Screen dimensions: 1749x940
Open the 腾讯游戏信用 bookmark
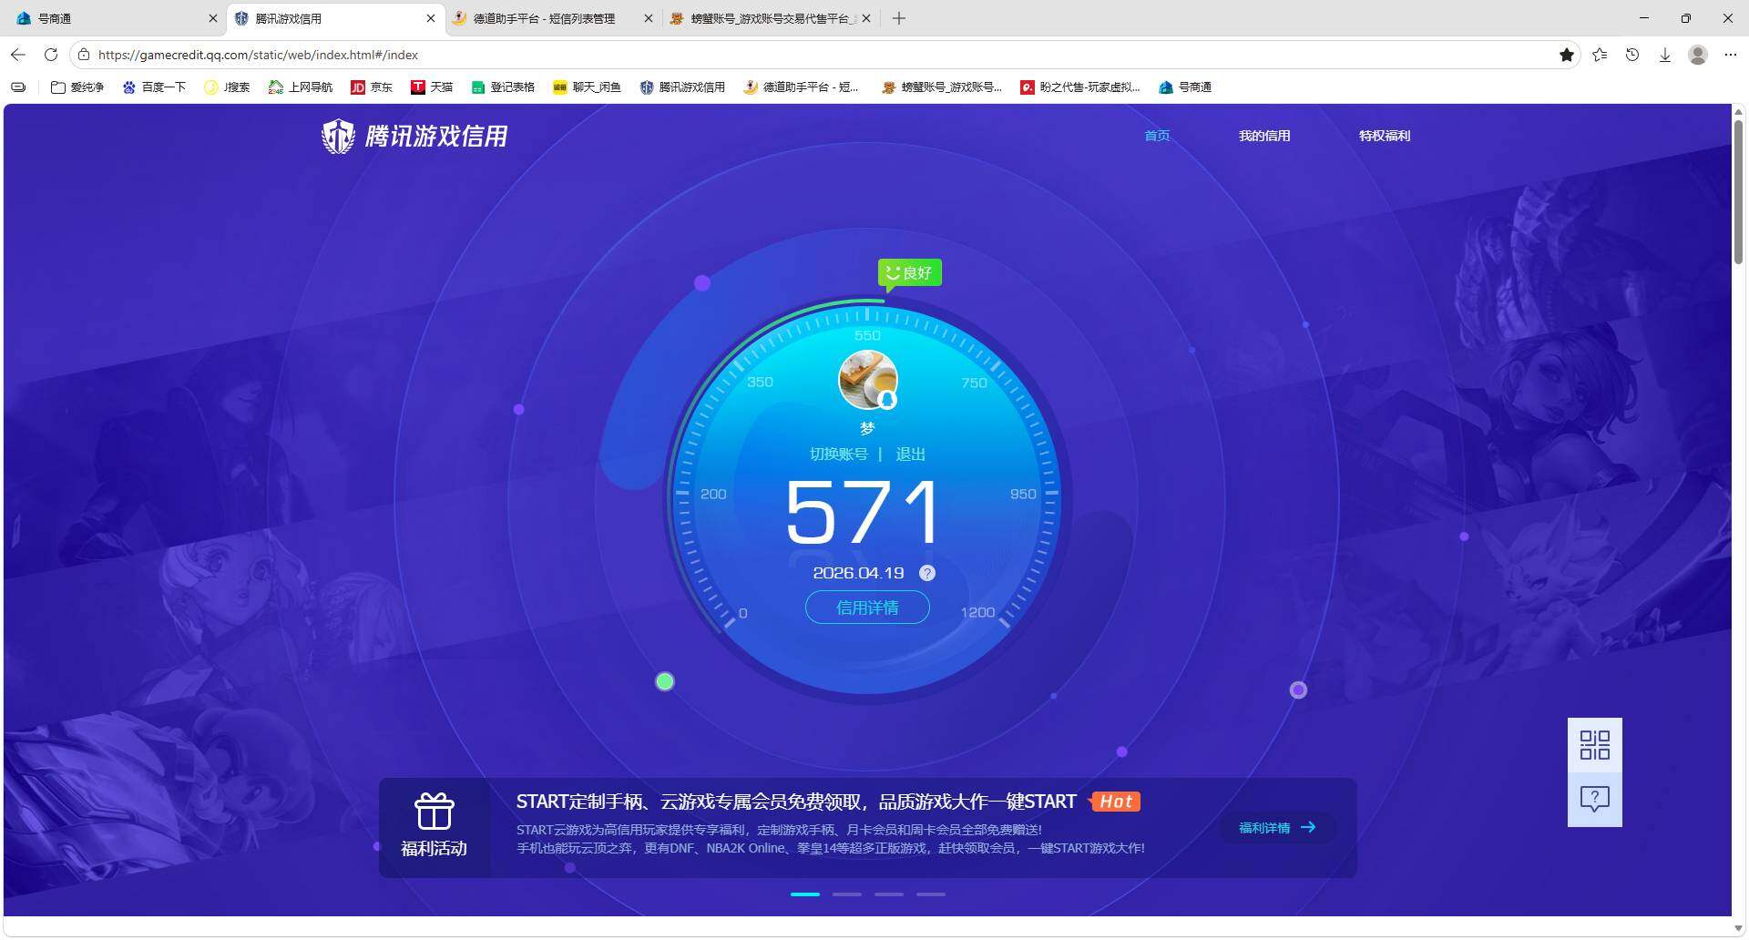(682, 87)
